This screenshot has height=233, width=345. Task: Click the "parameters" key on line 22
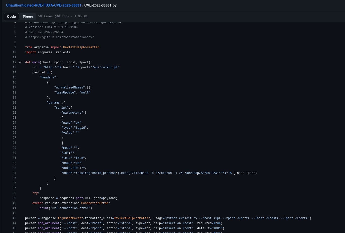click(x=72, y=113)
